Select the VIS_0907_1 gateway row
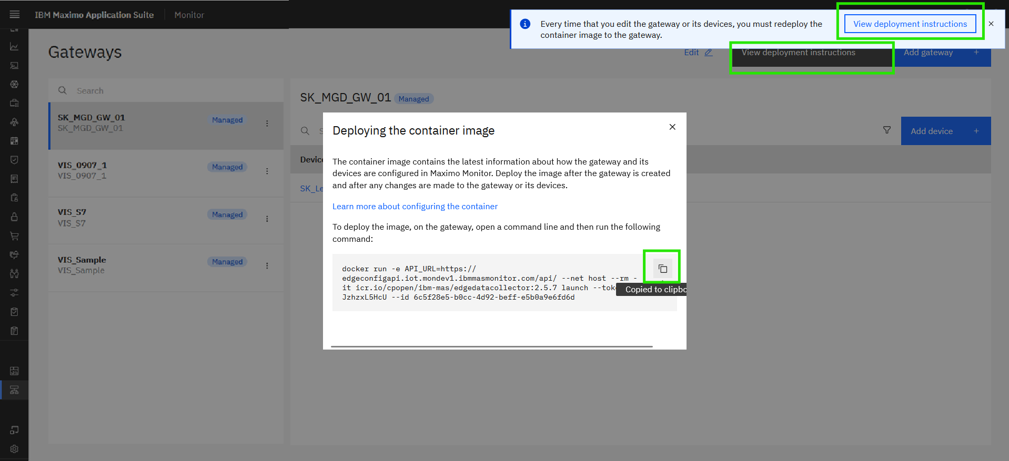Screen dimensions: 1009x461 coord(166,173)
